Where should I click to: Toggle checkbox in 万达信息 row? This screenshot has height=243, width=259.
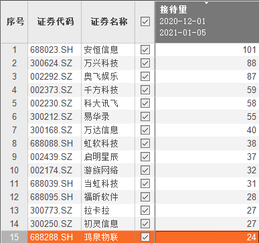pos(145,130)
